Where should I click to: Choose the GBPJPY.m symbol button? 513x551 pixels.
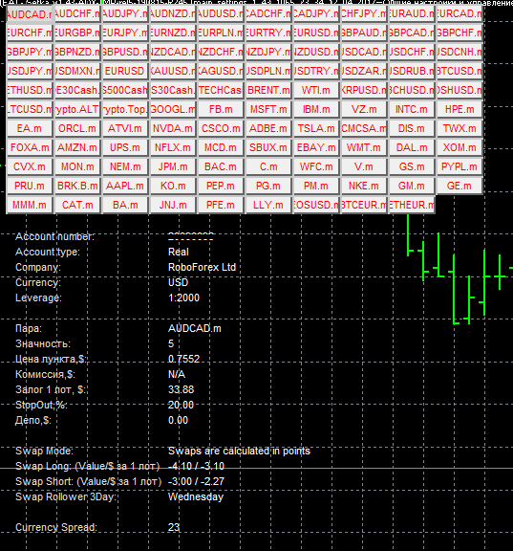(x=30, y=53)
